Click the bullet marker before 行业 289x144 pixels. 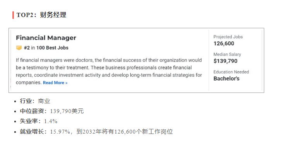tap(15, 101)
